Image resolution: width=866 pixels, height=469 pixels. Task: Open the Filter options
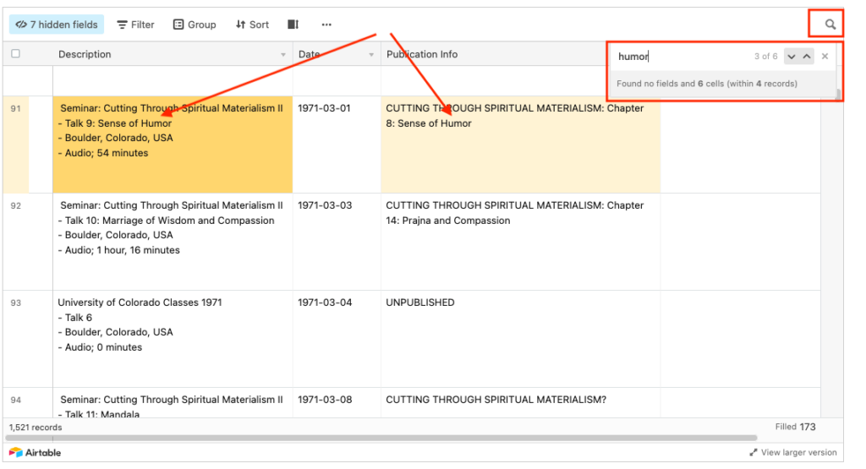click(136, 25)
